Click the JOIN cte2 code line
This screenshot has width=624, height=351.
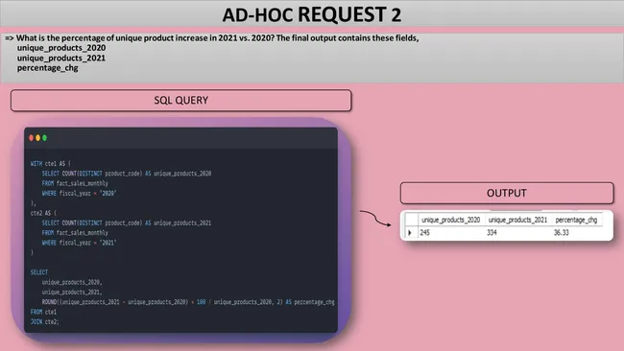tap(44, 322)
